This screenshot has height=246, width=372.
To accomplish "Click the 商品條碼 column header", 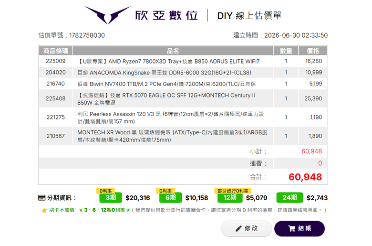I will point(55,51).
